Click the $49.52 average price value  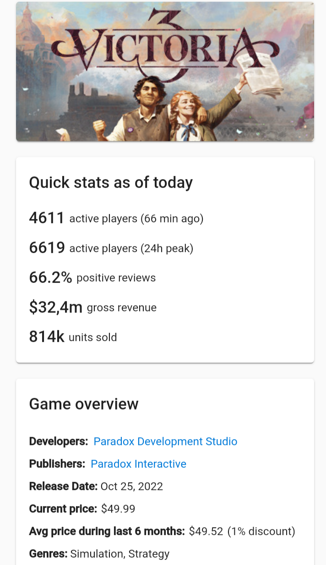[x=206, y=531]
